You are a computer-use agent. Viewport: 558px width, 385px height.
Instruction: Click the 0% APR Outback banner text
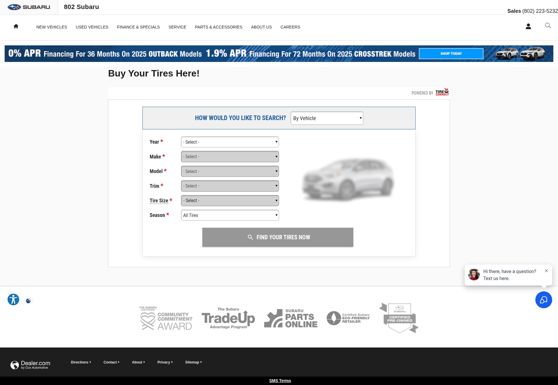click(105, 54)
